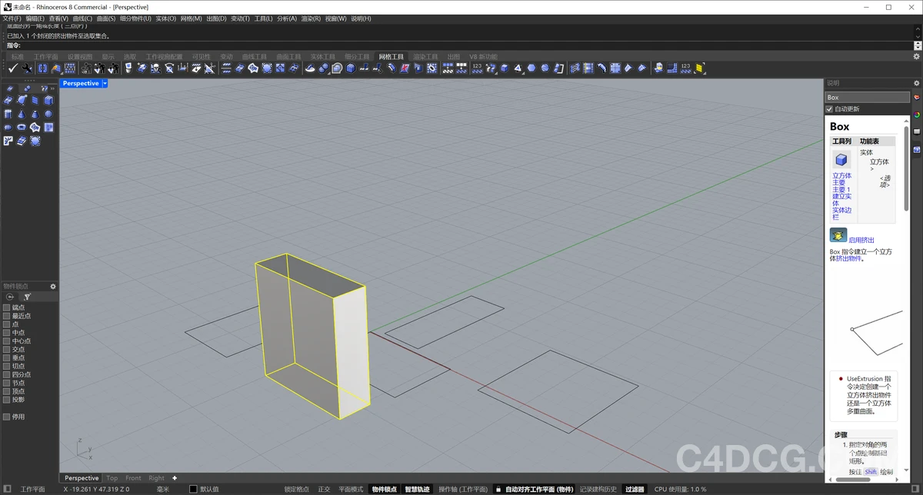Click the diamond expander next to the viewport tabs
Image resolution: width=923 pixels, height=495 pixels.
[174, 477]
